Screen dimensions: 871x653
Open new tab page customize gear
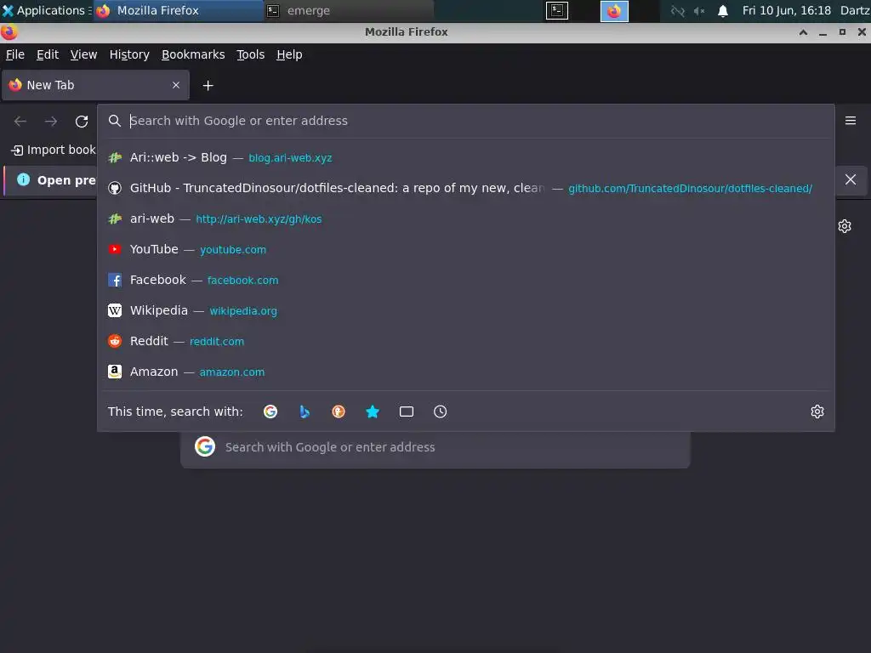[x=845, y=226]
